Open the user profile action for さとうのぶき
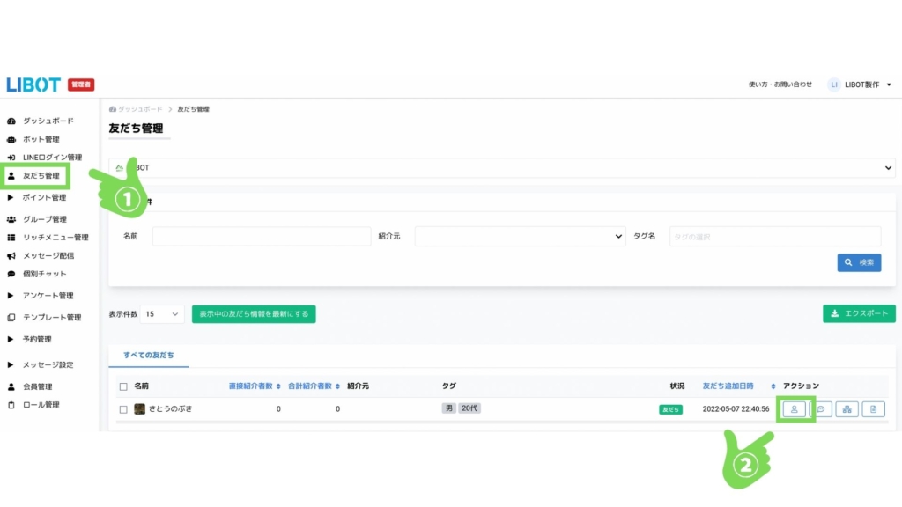This screenshot has width=902, height=507. pyautogui.click(x=795, y=409)
